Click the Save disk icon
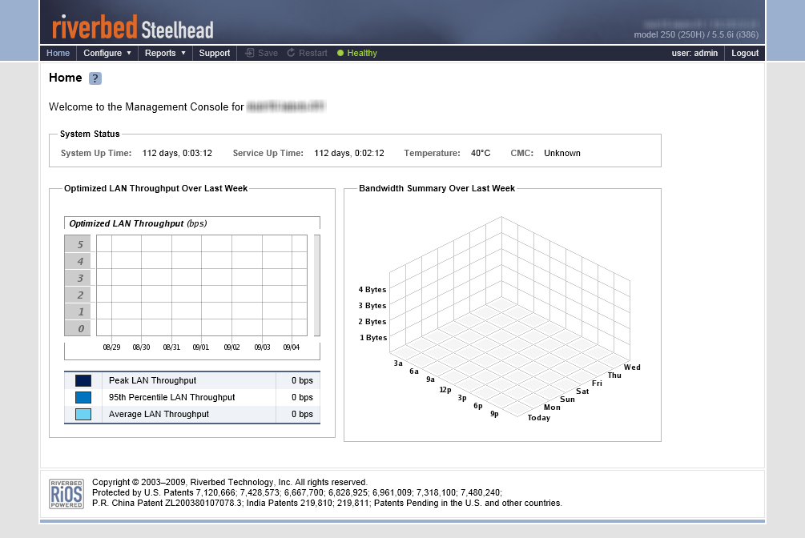The width and height of the screenshot is (805, 538). coord(249,53)
